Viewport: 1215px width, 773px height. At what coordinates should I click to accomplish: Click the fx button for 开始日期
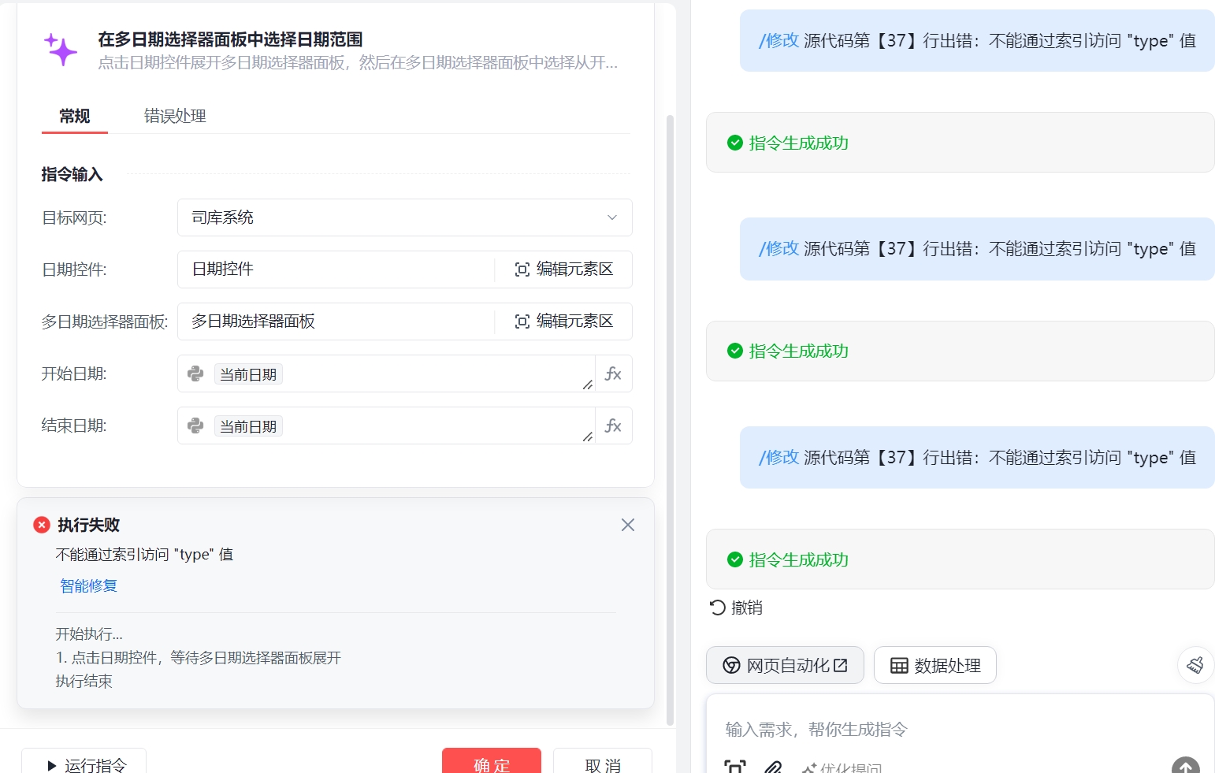tap(613, 373)
